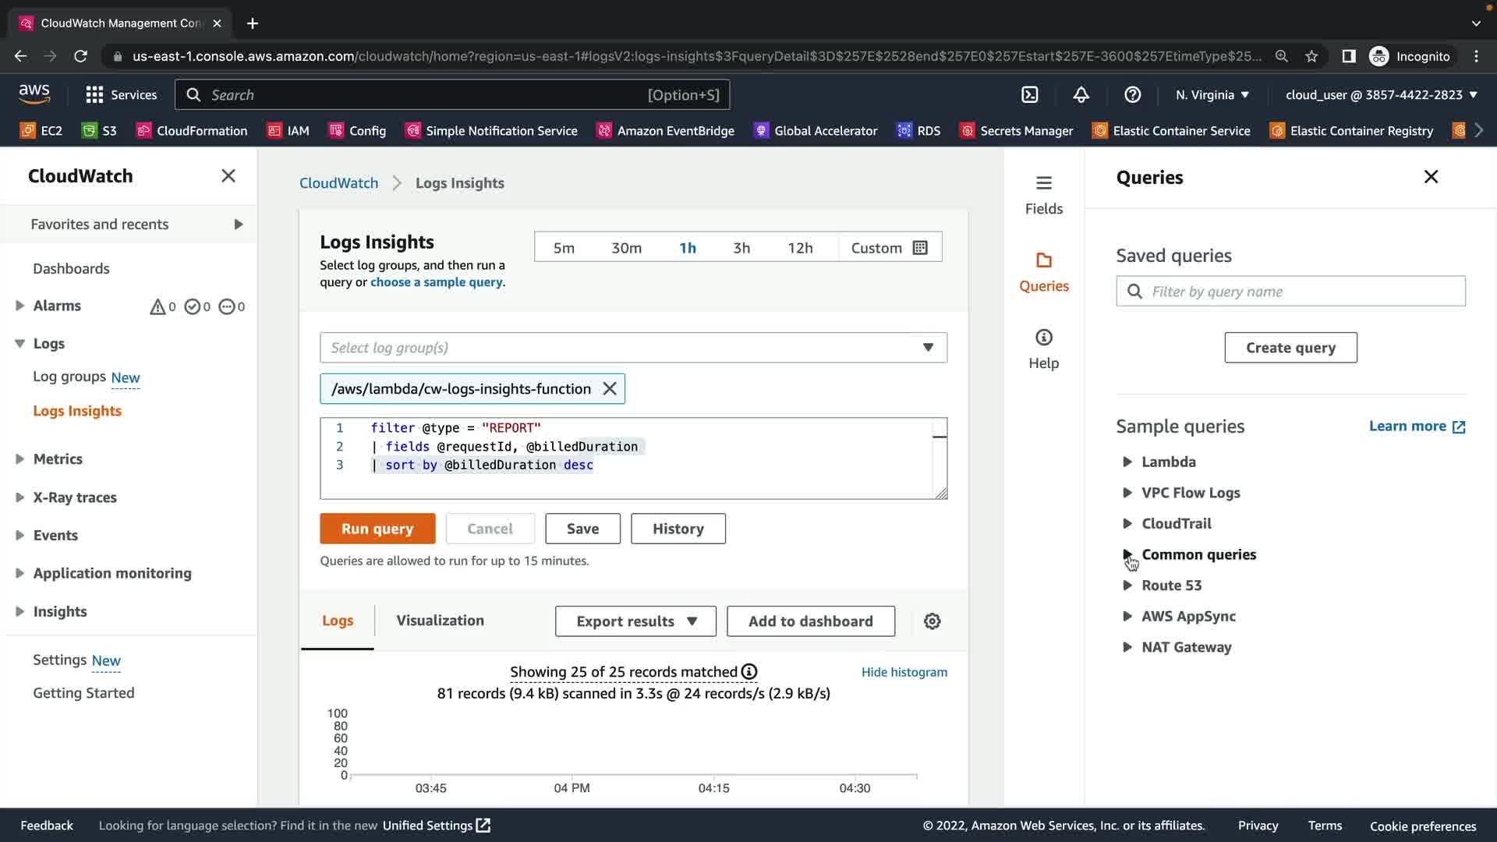Click the Filter by query name field
The height and width of the screenshot is (842, 1497).
[x=1302, y=292]
